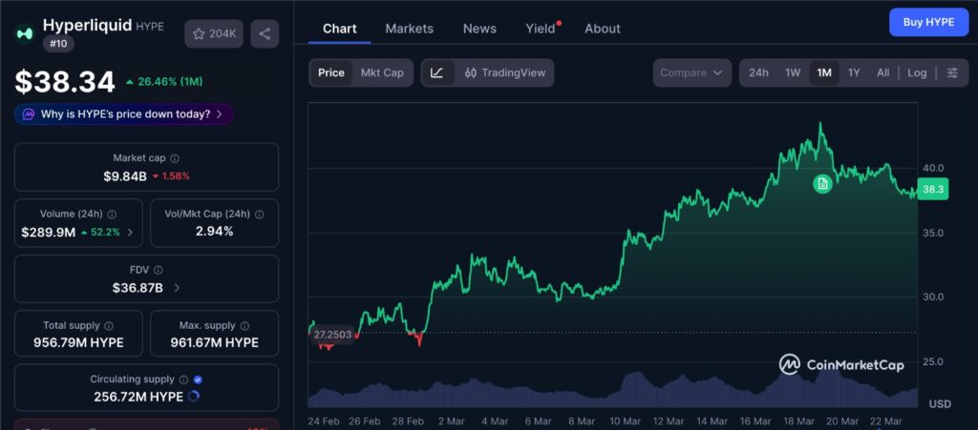Click the $36.87B FDV value
This screenshot has height=430, width=978.
(138, 288)
